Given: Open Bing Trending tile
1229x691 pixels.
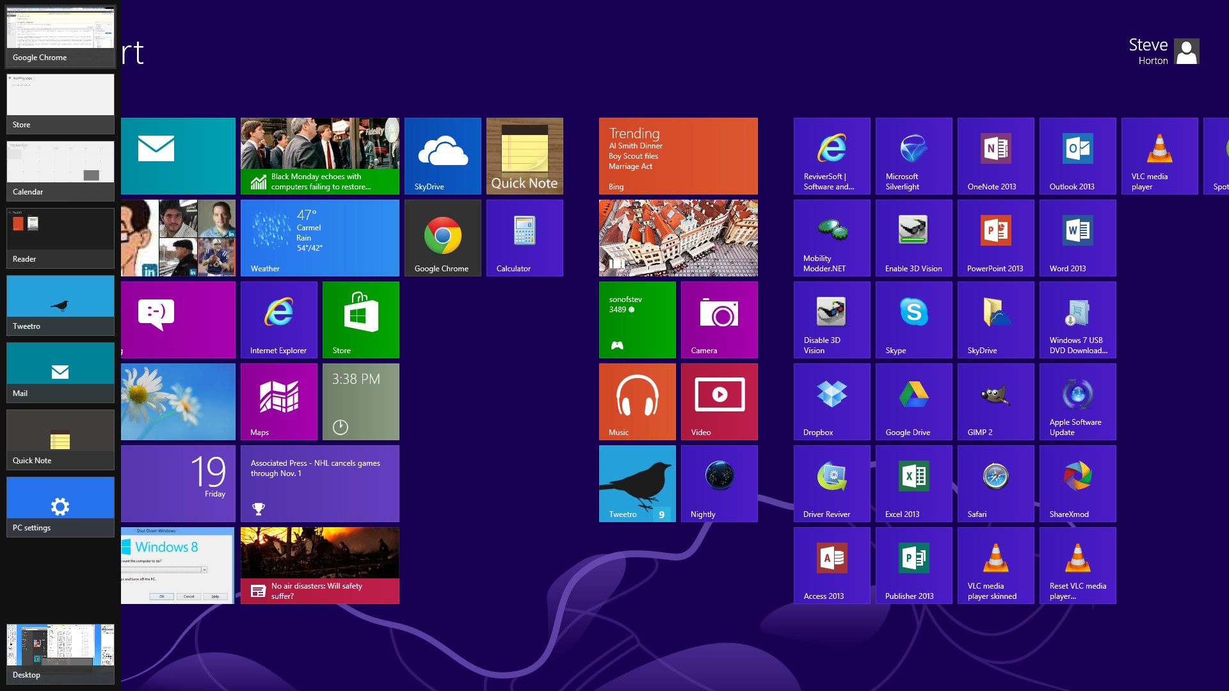Looking at the screenshot, I should (679, 156).
